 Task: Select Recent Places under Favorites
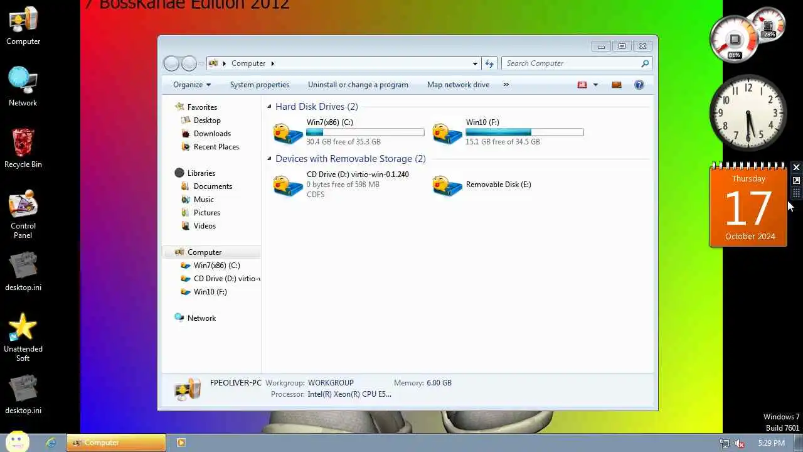pyautogui.click(x=216, y=147)
